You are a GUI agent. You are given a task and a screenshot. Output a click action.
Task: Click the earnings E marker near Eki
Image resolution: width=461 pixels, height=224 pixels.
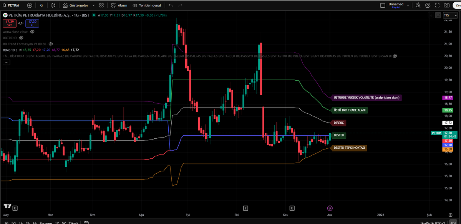pyautogui.click(x=245, y=208)
